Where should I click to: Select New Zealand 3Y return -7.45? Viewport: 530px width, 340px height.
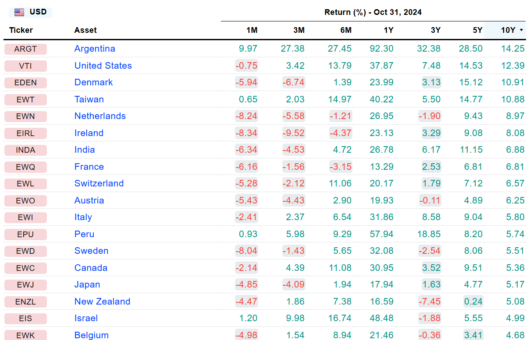pos(430,301)
